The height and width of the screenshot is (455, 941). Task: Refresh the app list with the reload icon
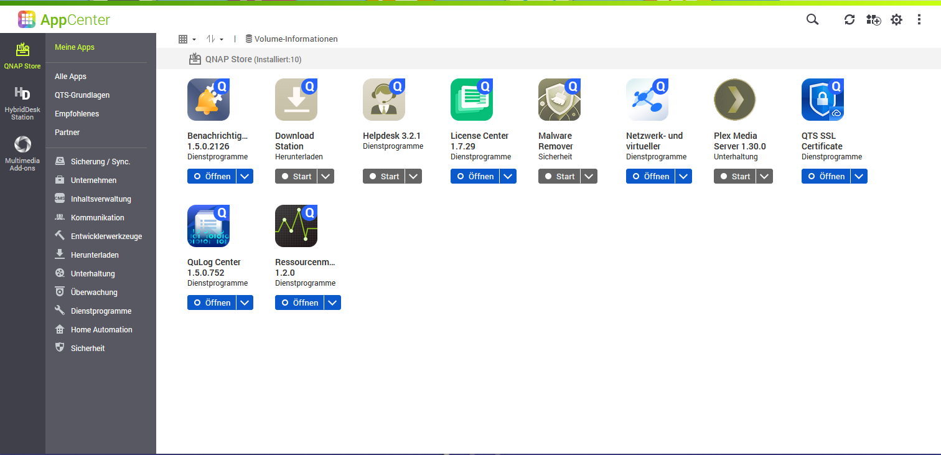[849, 19]
